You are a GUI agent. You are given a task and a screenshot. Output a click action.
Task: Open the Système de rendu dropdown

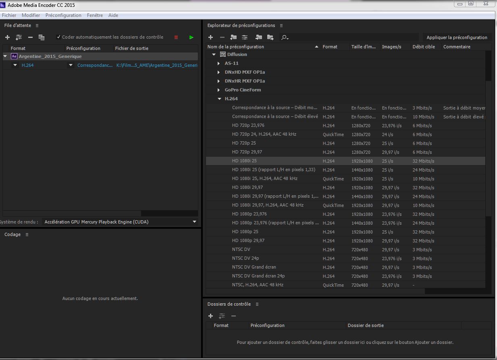click(x=194, y=222)
